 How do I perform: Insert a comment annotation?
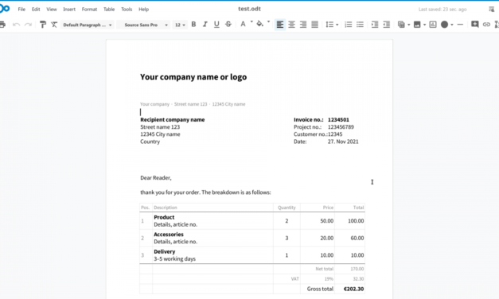click(475, 24)
